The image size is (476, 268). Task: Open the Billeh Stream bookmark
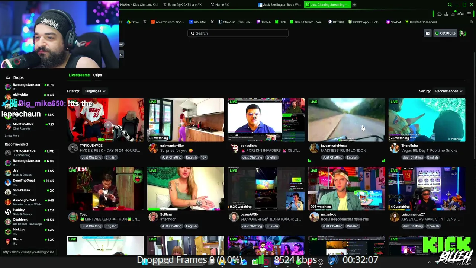click(x=307, y=22)
